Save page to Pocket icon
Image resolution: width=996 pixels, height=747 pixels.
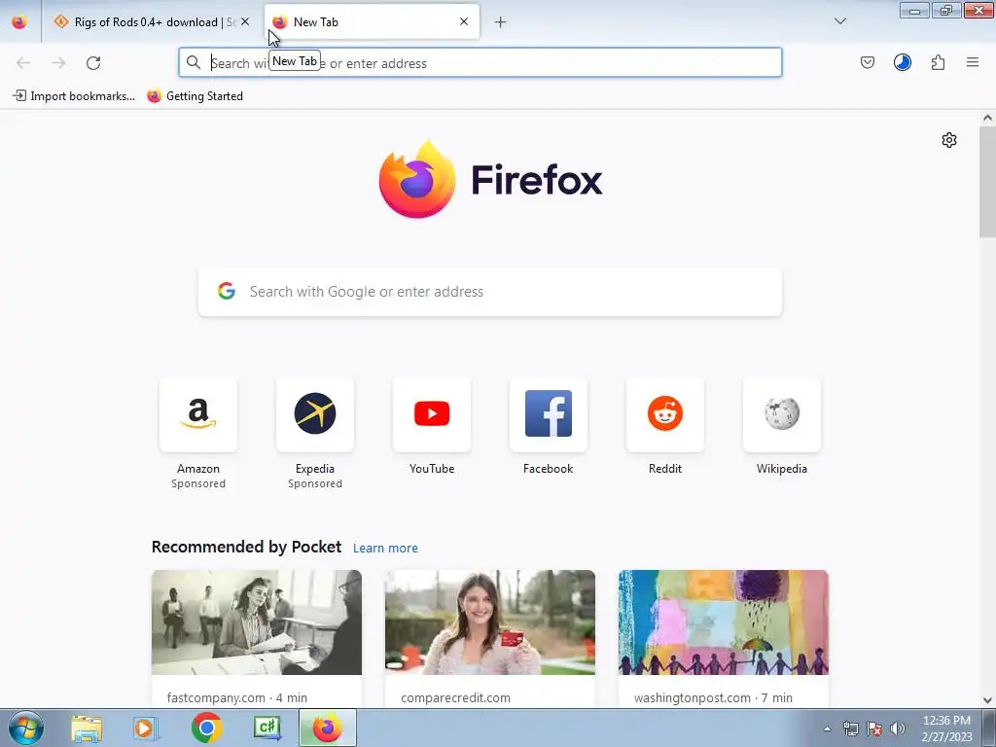click(867, 62)
